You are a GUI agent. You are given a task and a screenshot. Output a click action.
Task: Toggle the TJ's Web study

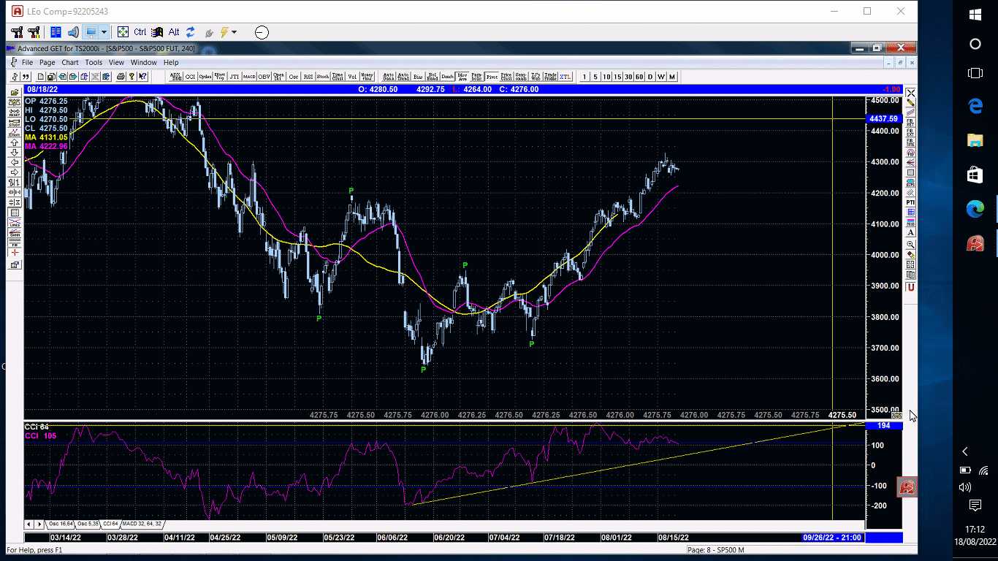536,76
